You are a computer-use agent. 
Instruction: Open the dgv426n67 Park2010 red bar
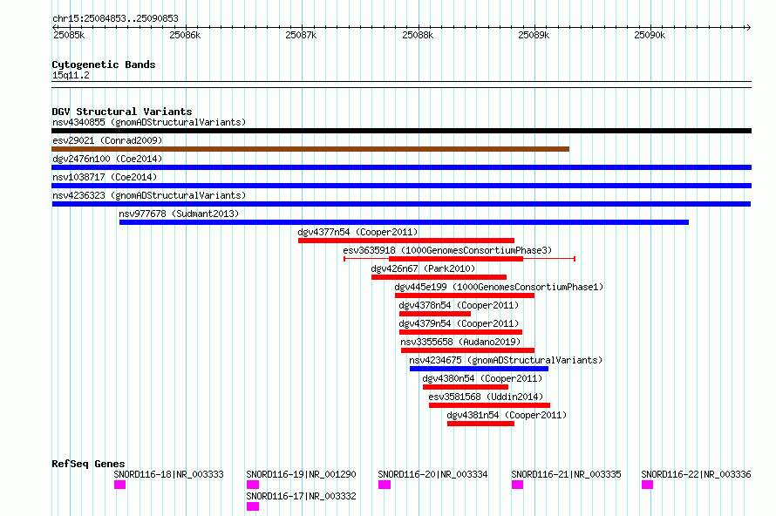(x=439, y=277)
